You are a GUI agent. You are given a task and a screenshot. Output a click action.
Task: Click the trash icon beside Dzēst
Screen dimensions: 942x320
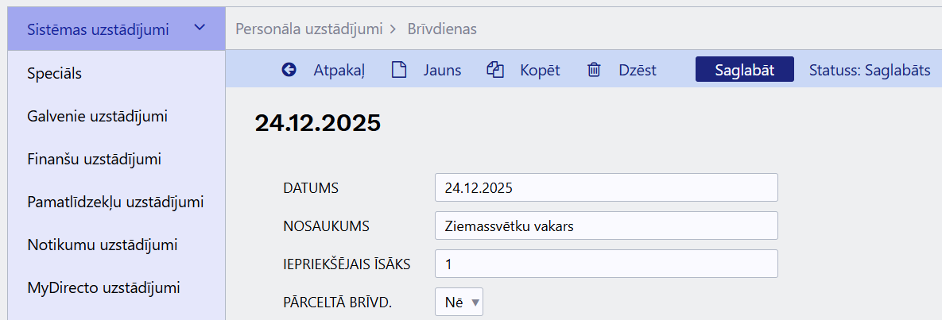594,70
